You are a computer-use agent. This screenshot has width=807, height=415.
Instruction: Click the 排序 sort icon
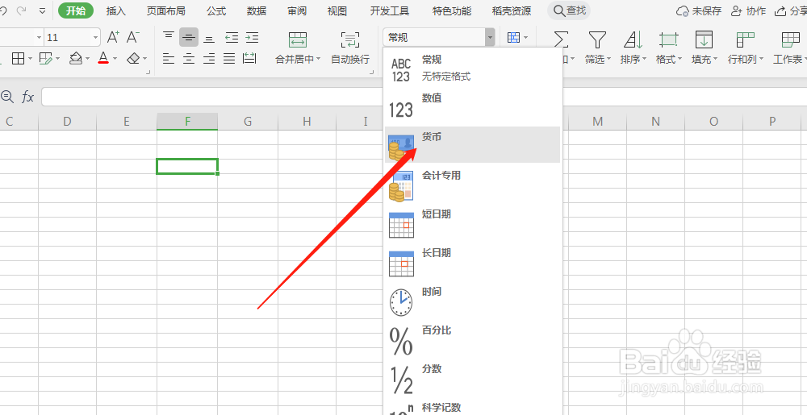[633, 39]
